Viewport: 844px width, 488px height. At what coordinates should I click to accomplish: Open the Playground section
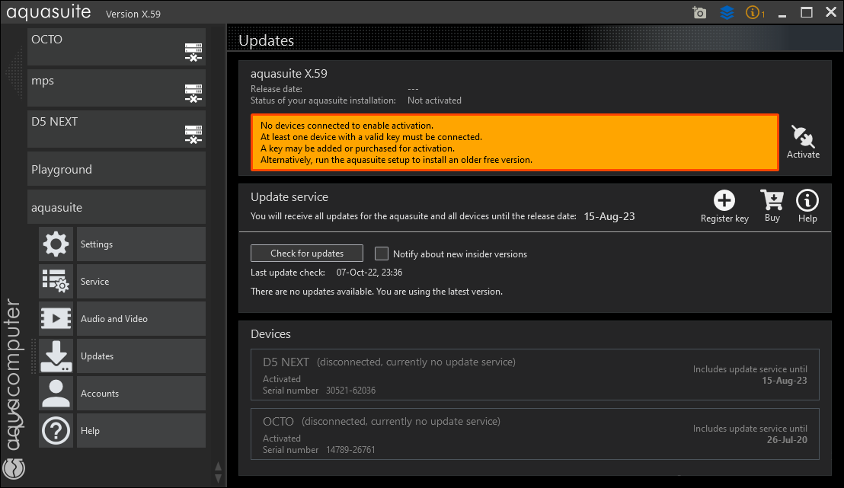117,169
